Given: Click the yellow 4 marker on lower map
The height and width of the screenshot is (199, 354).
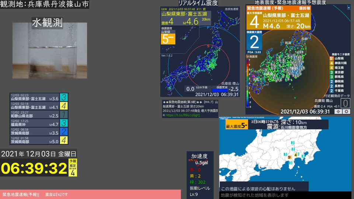Looking at the screenshot, I should (x=295, y=155).
